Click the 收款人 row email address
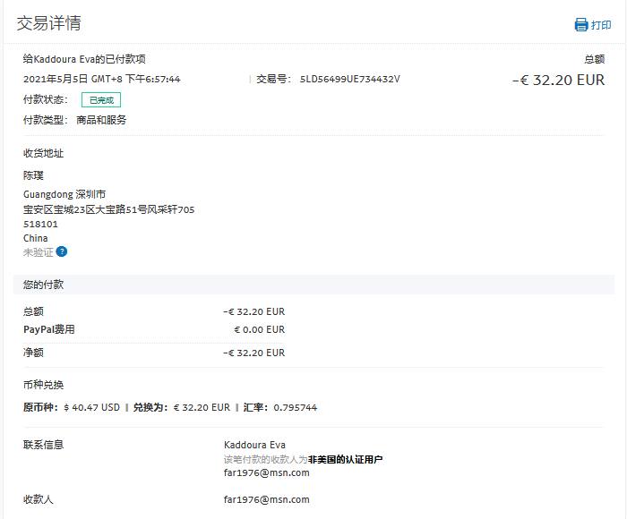Image resolution: width=627 pixels, height=519 pixels. pyautogui.click(x=266, y=499)
